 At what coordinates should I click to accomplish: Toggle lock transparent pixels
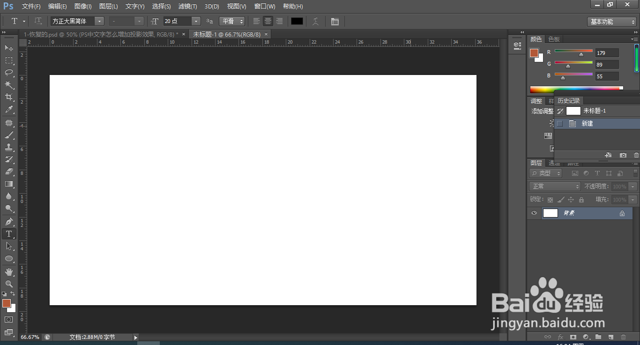pos(551,200)
